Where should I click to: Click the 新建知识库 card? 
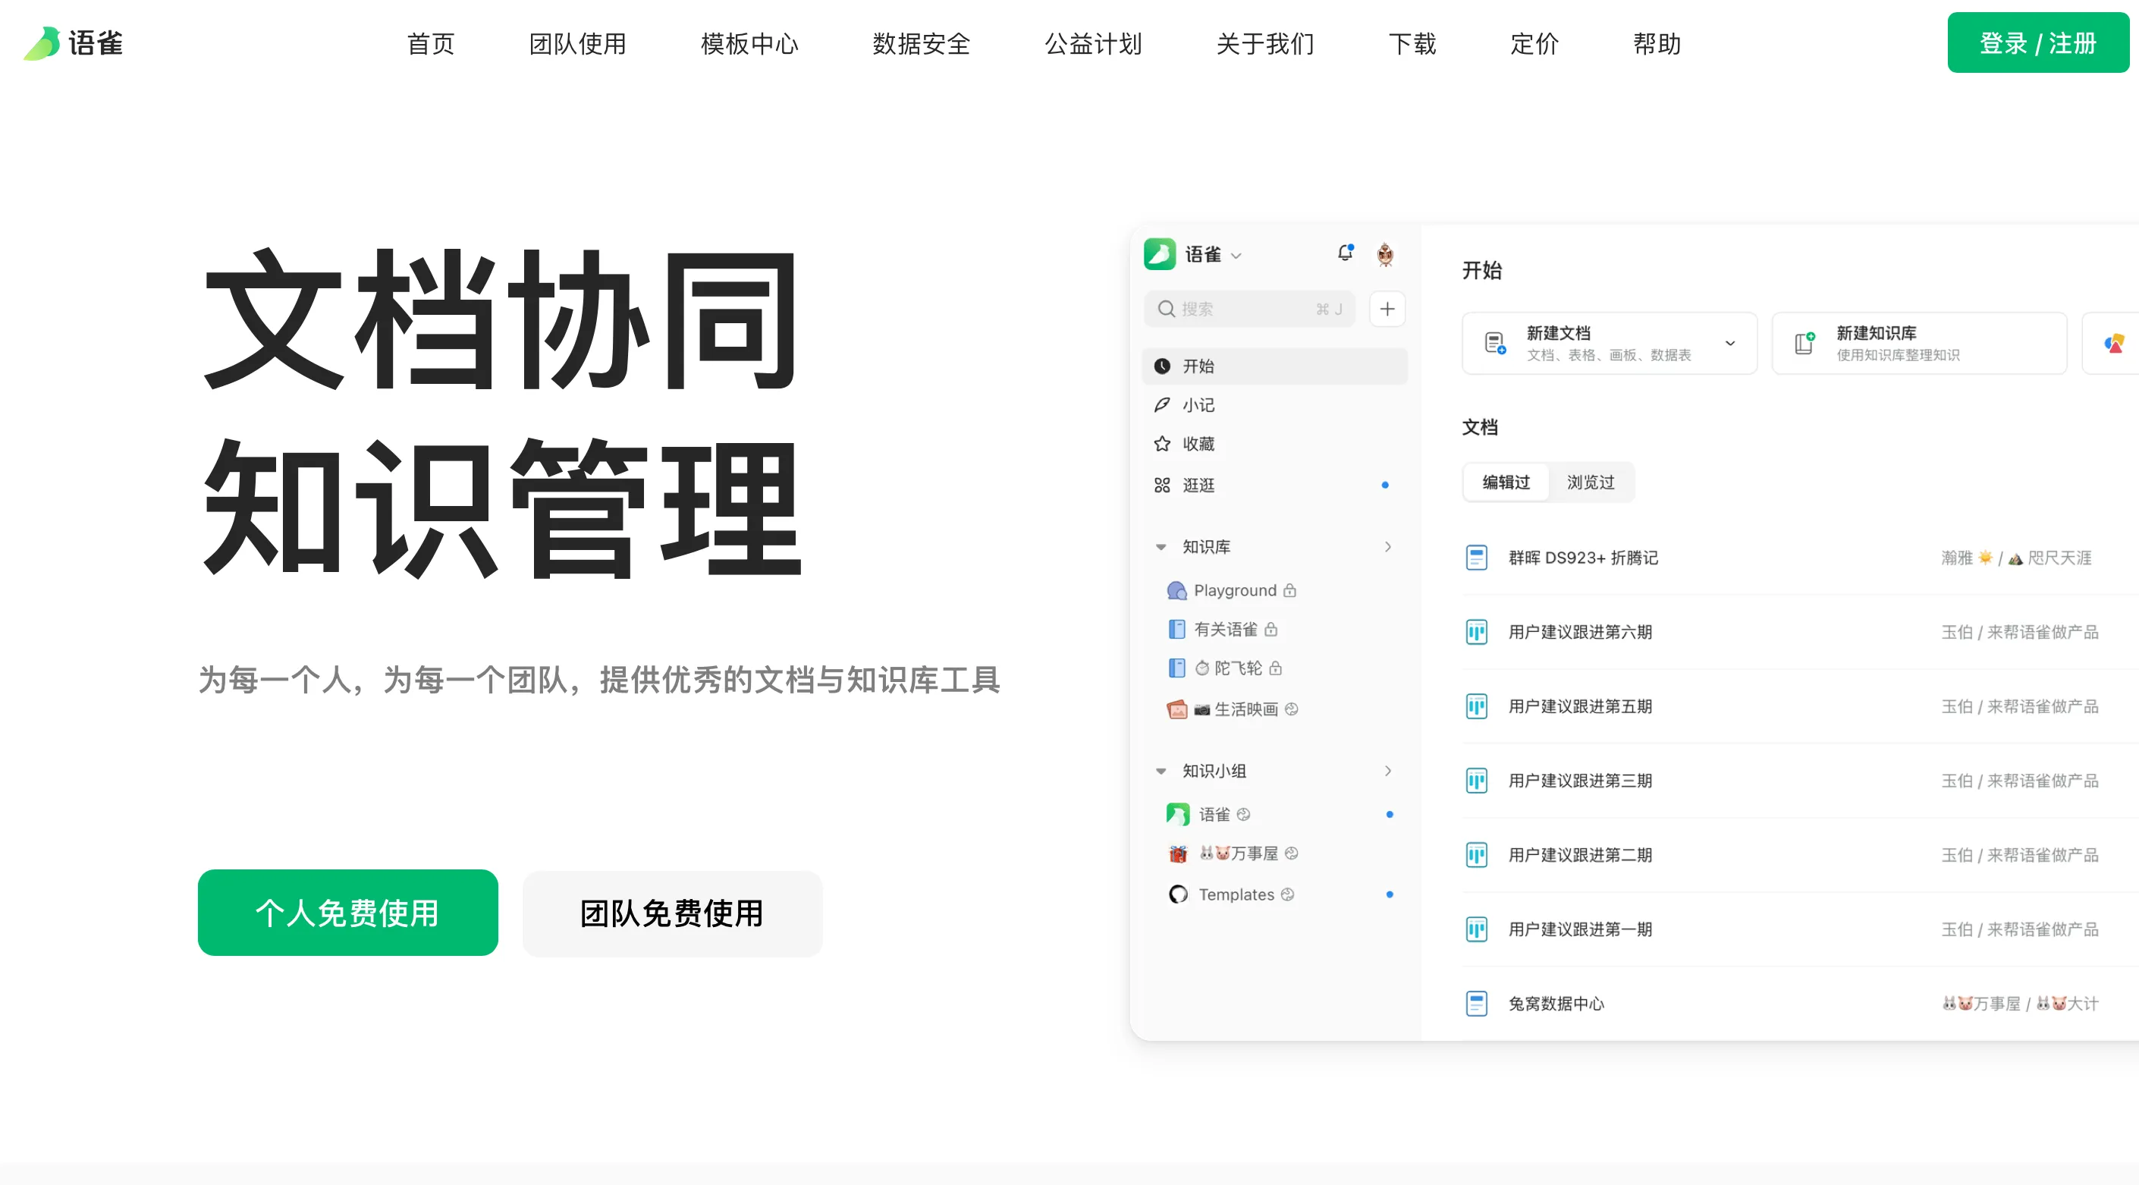point(1919,343)
